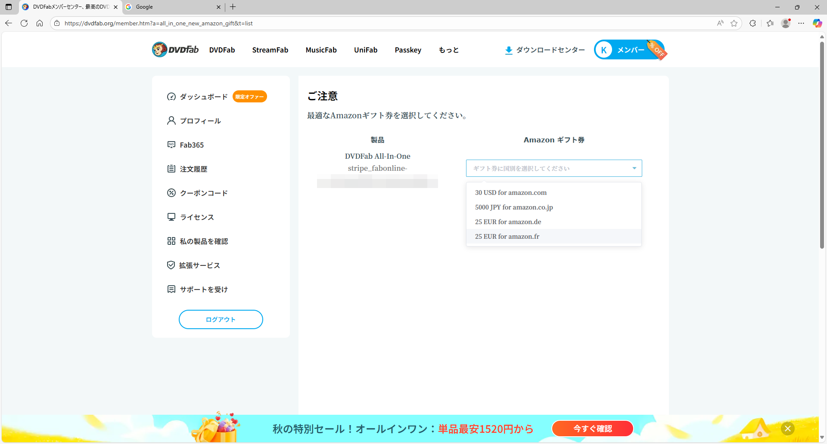This screenshot has width=827, height=444.
Task: Select 30 USD for amazon.com option
Action: [510, 193]
